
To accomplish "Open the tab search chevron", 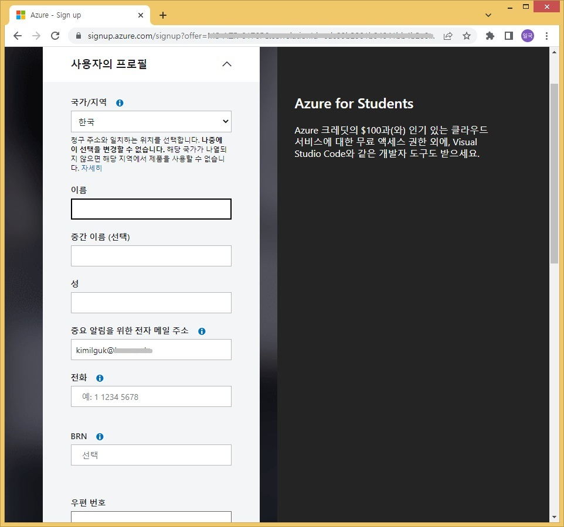I will [x=488, y=15].
